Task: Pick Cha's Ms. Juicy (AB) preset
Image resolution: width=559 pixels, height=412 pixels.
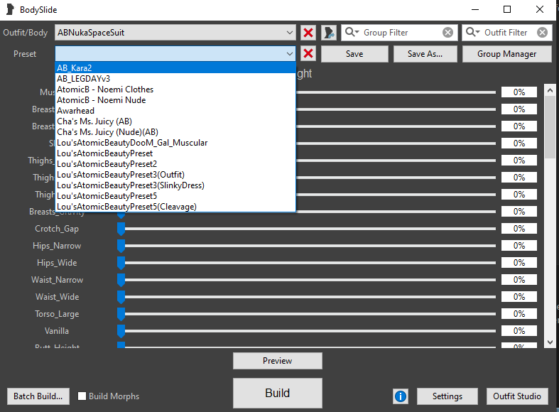Action: (x=175, y=121)
